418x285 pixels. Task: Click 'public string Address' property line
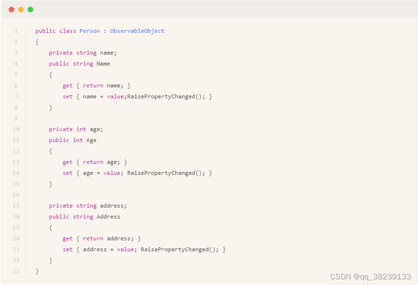pos(85,217)
